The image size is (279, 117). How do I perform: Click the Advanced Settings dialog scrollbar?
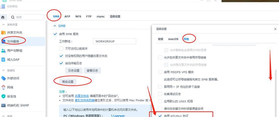click(276, 93)
